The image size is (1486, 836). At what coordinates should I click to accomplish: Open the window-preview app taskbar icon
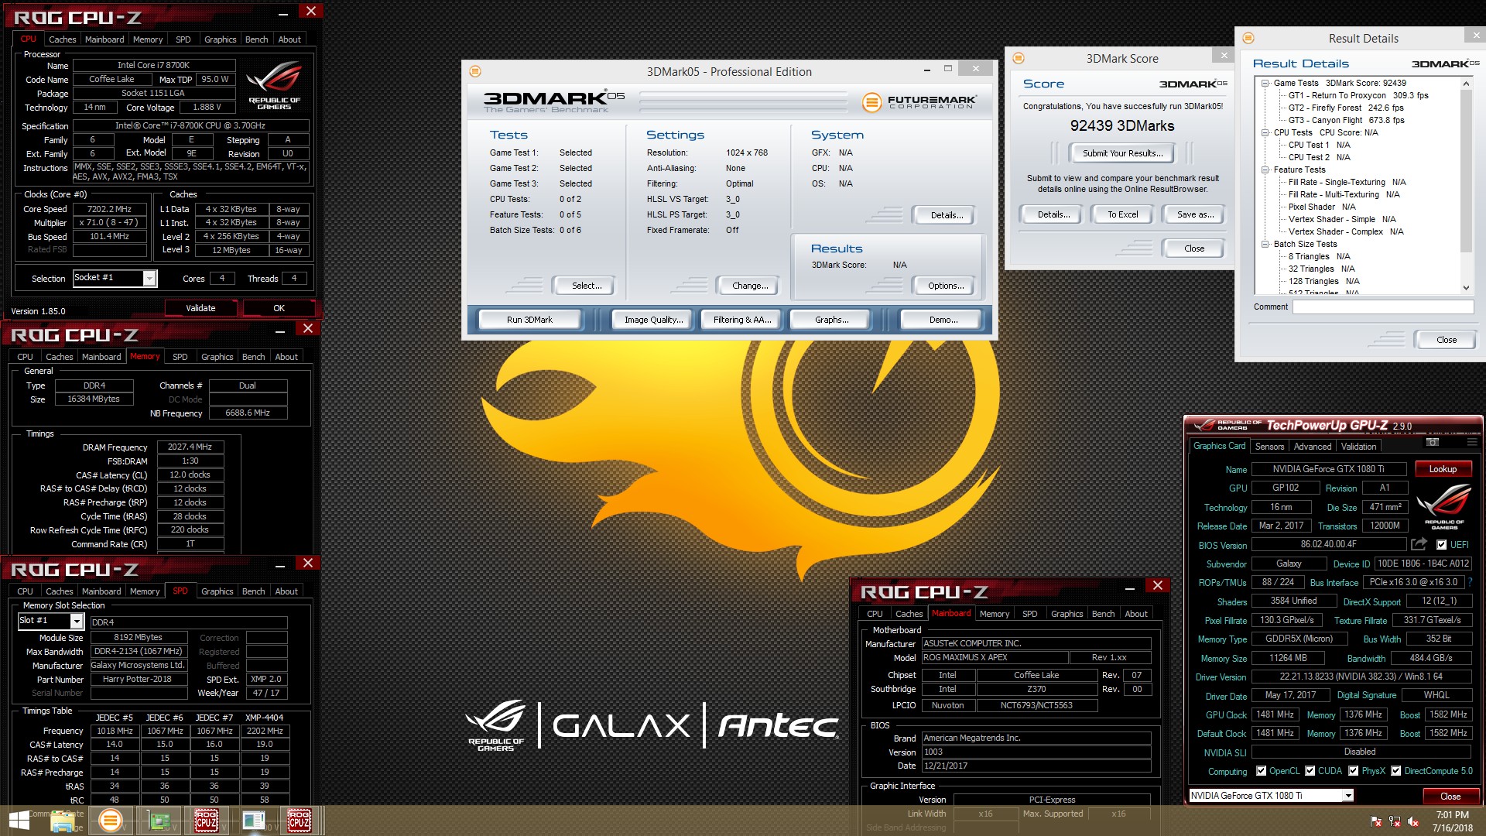tap(253, 821)
